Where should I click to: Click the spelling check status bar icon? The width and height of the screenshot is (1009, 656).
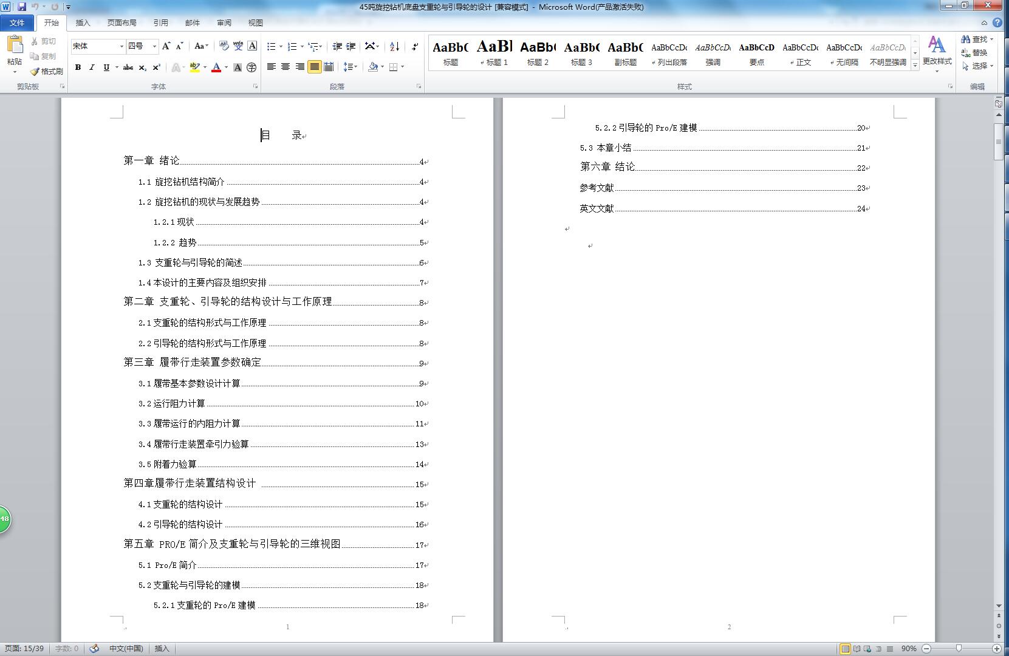[x=94, y=649]
